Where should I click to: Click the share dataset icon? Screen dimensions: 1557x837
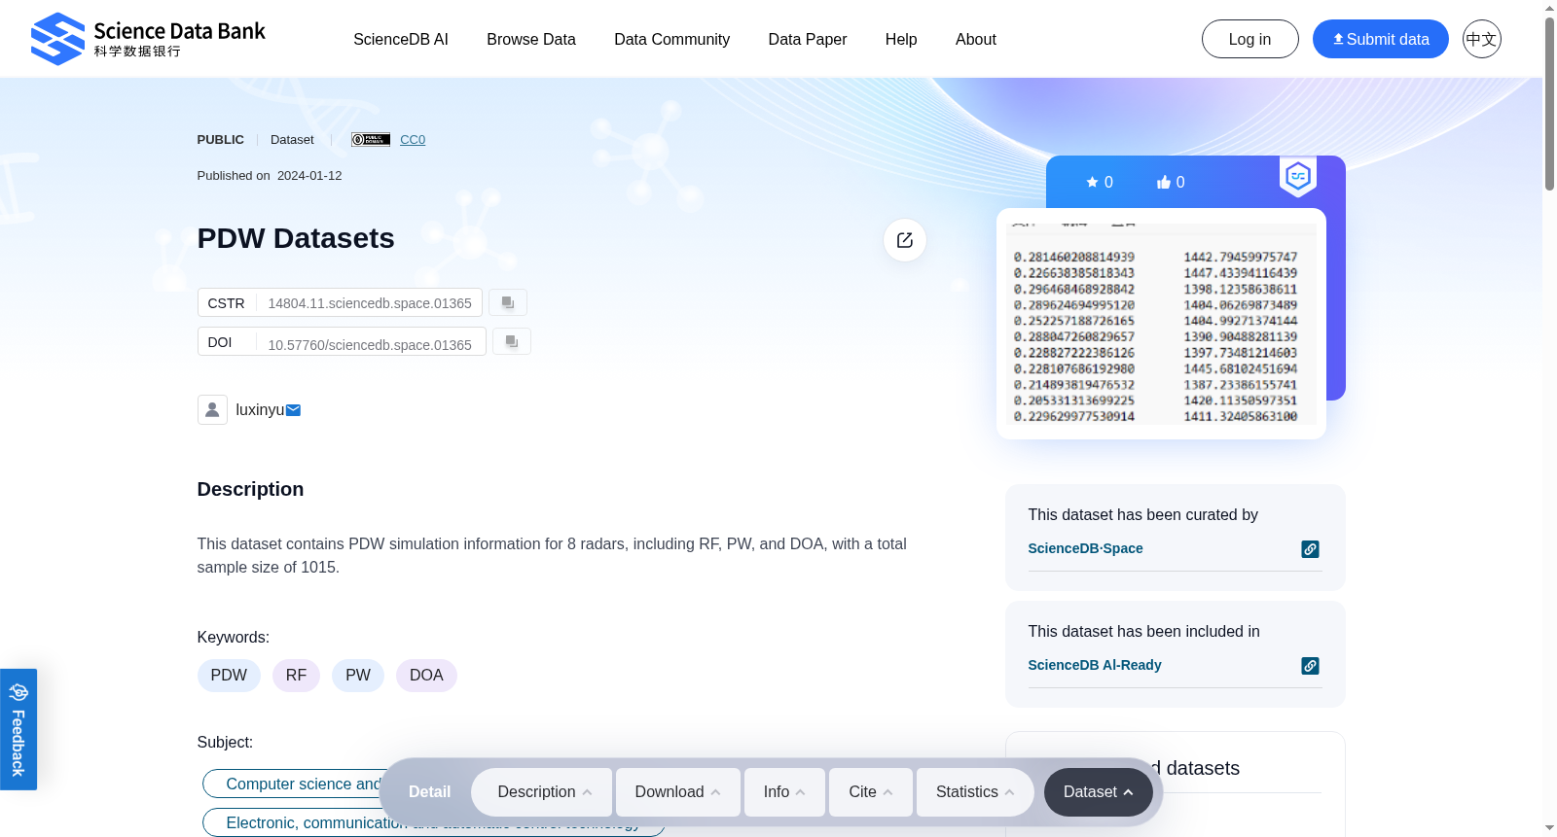(x=905, y=240)
